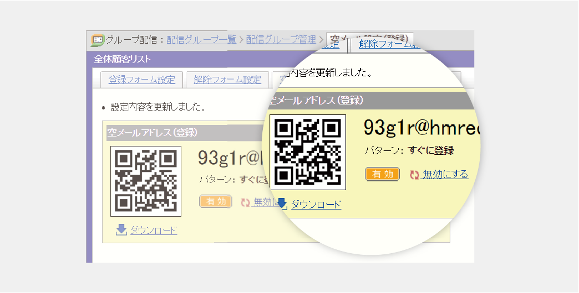The image size is (579, 293).
Task: Click the QR code in the magnified circle
Action: tap(308, 153)
